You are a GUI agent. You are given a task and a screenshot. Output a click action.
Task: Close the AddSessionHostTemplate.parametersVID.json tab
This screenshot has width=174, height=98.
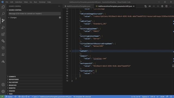(134, 6)
